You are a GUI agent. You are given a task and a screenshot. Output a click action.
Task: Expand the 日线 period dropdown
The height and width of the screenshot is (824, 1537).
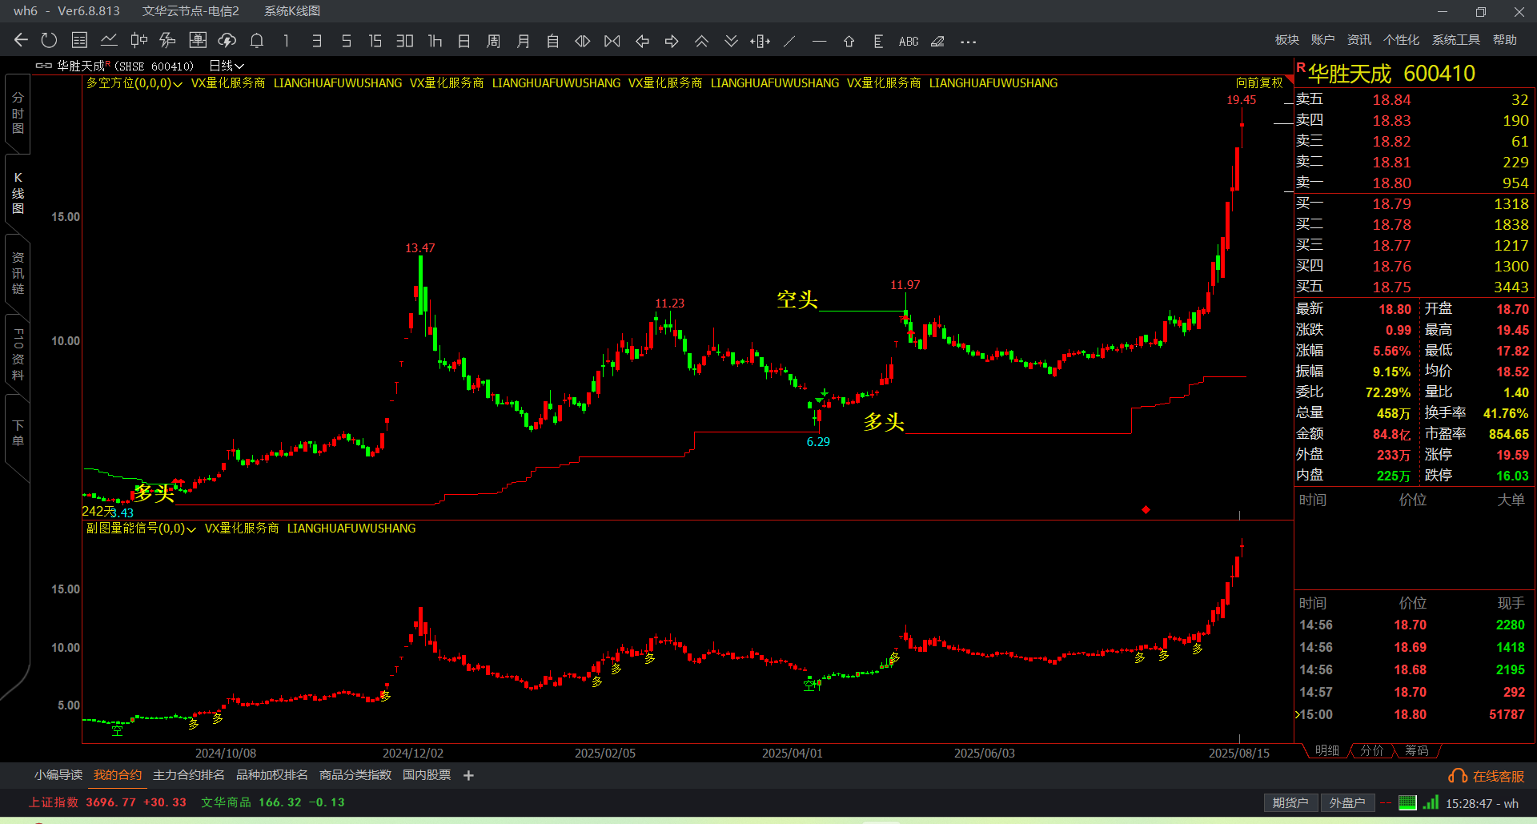(227, 66)
